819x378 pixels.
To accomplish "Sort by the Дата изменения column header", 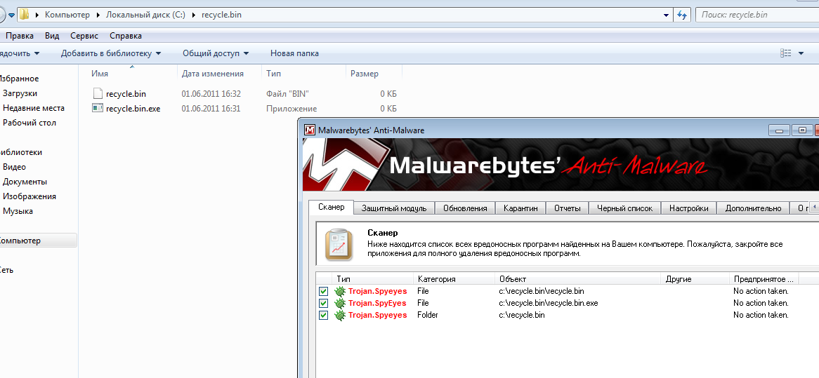I will (x=213, y=74).
